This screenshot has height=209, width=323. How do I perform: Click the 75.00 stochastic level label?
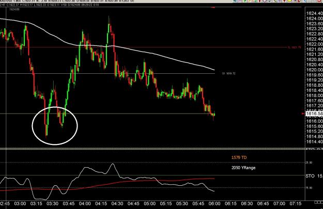[309, 188]
